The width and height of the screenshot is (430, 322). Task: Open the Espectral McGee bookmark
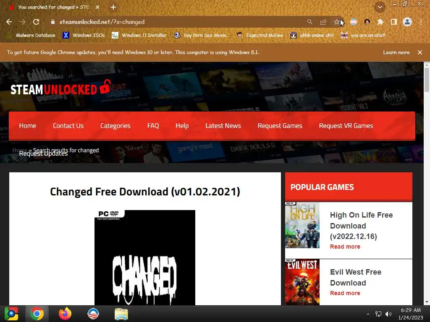pyautogui.click(x=260, y=35)
